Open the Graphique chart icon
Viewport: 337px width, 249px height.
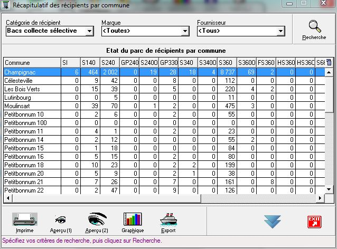click(x=133, y=220)
